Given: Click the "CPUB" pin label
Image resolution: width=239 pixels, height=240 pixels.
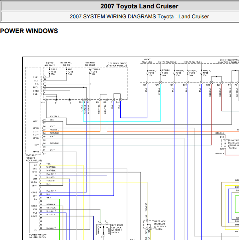Looking at the screenshot, I should 34,193.
